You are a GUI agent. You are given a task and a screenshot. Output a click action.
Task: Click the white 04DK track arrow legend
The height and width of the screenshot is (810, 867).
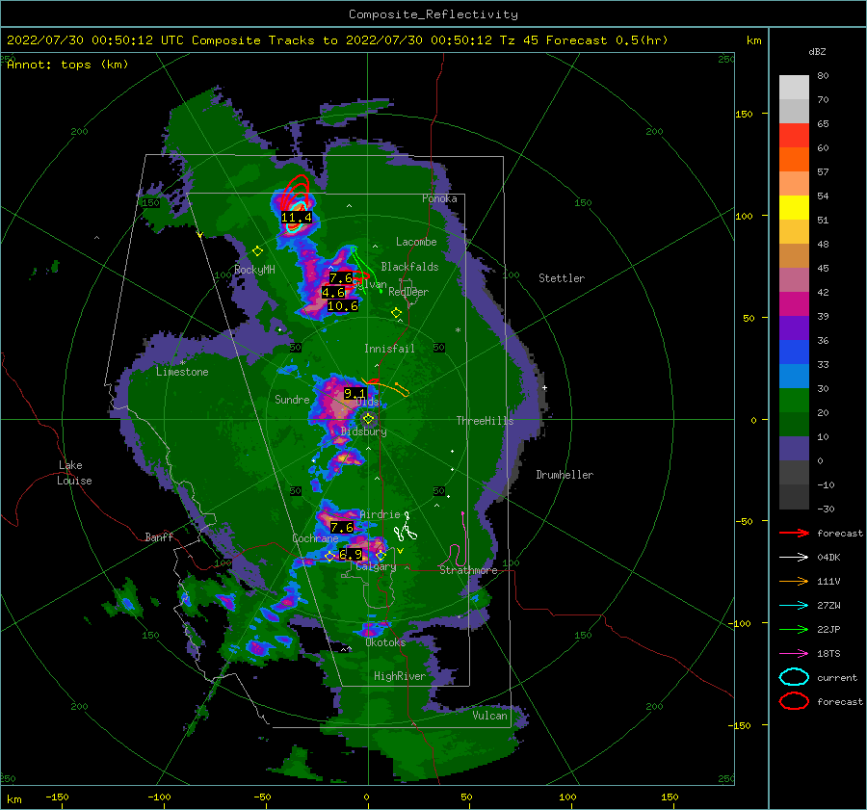coord(794,557)
